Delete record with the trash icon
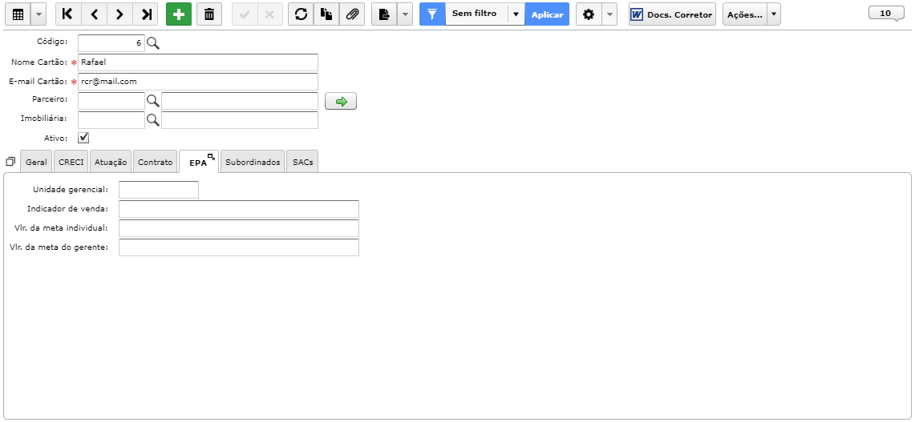The image size is (915, 422). [209, 14]
